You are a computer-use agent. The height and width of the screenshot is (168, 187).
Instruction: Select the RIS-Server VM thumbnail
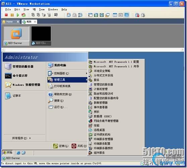pos(16,36)
